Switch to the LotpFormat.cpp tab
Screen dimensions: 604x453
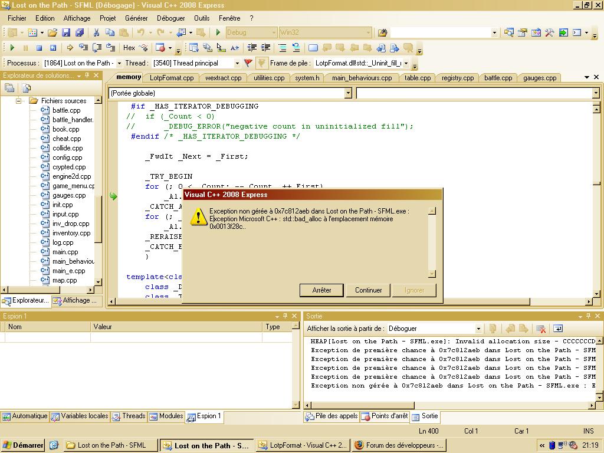(172, 78)
